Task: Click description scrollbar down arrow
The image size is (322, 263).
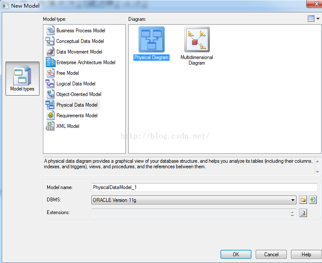Action: click(317, 172)
